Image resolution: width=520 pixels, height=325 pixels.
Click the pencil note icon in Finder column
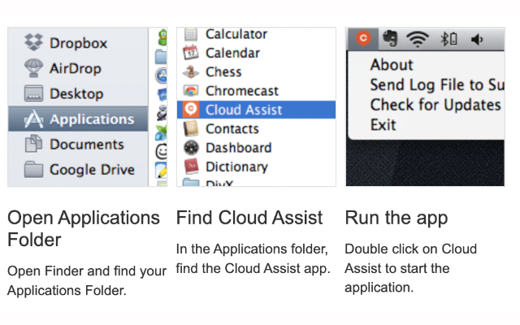(x=161, y=171)
